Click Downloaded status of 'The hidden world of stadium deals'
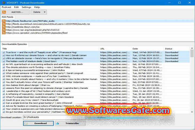The width and height of the screenshot is (195, 130). [172, 61]
